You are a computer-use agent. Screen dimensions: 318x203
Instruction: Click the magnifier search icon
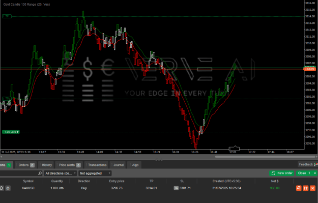[40, 173]
